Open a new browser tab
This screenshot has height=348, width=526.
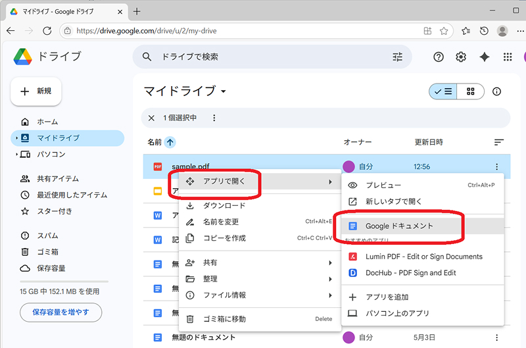click(137, 11)
